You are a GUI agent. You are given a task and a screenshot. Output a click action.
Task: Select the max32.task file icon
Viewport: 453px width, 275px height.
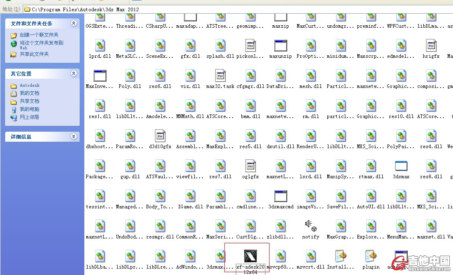(x=220, y=76)
